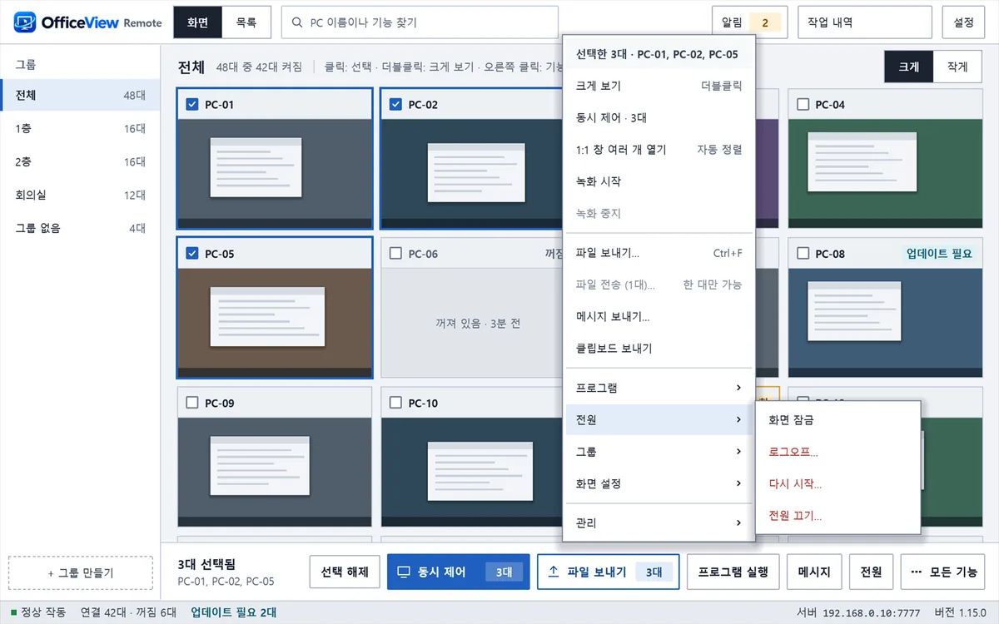Tick the PC-10 checkbox

pos(395,403)
